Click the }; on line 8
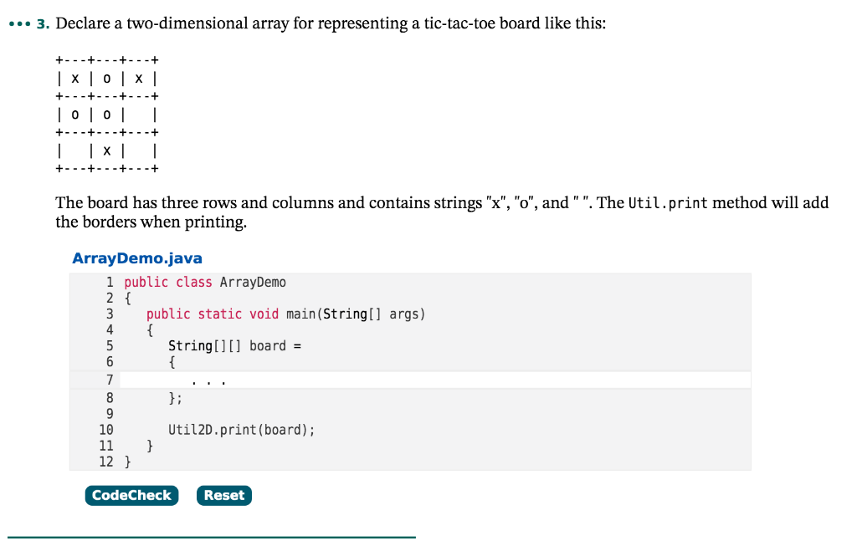Image resolution: width=857 pixels, height=546 pixels. (x=177, y=397)
